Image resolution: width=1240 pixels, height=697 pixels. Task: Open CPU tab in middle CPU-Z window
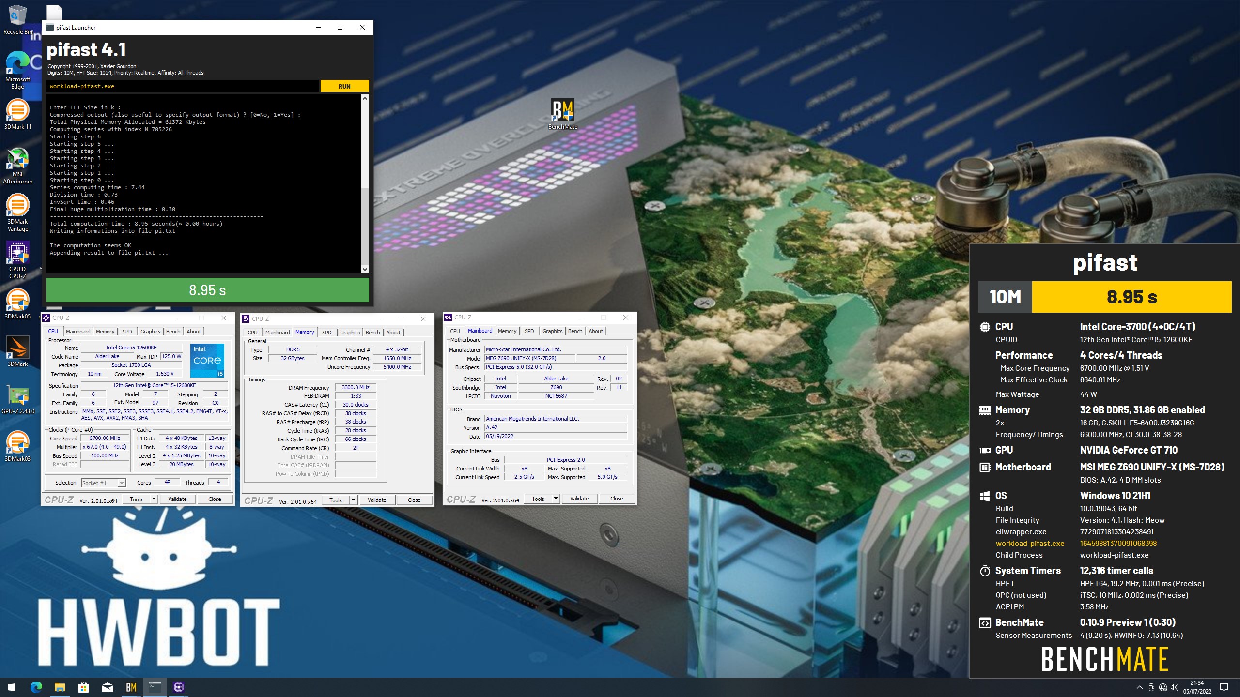coord(252,333)
